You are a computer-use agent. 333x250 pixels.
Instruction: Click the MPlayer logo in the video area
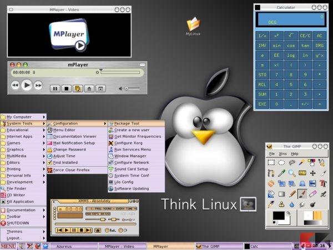coord(69,34)
